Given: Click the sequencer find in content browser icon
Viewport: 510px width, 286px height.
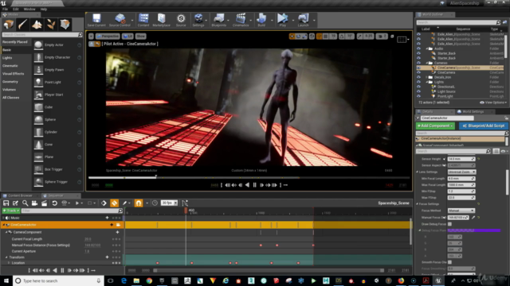Looking at the screenshot, I should pos(25,203).
